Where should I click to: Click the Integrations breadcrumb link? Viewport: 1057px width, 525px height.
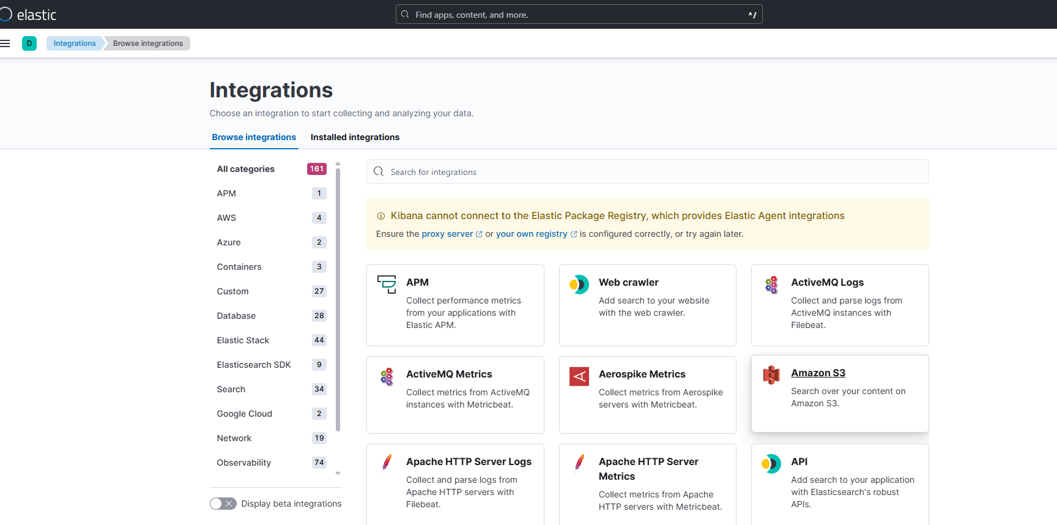point(75,43)
